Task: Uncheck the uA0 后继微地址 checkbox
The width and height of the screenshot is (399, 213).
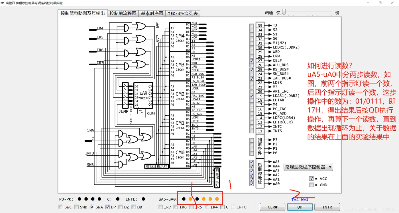Action: pos(251,184)
